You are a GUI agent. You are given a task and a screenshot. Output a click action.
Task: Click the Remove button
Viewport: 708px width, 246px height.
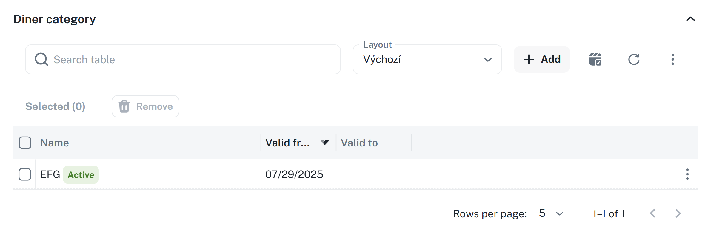(x=145, y=106)
